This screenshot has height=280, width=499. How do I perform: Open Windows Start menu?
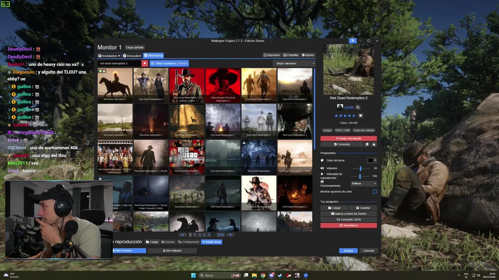point(194,275)
